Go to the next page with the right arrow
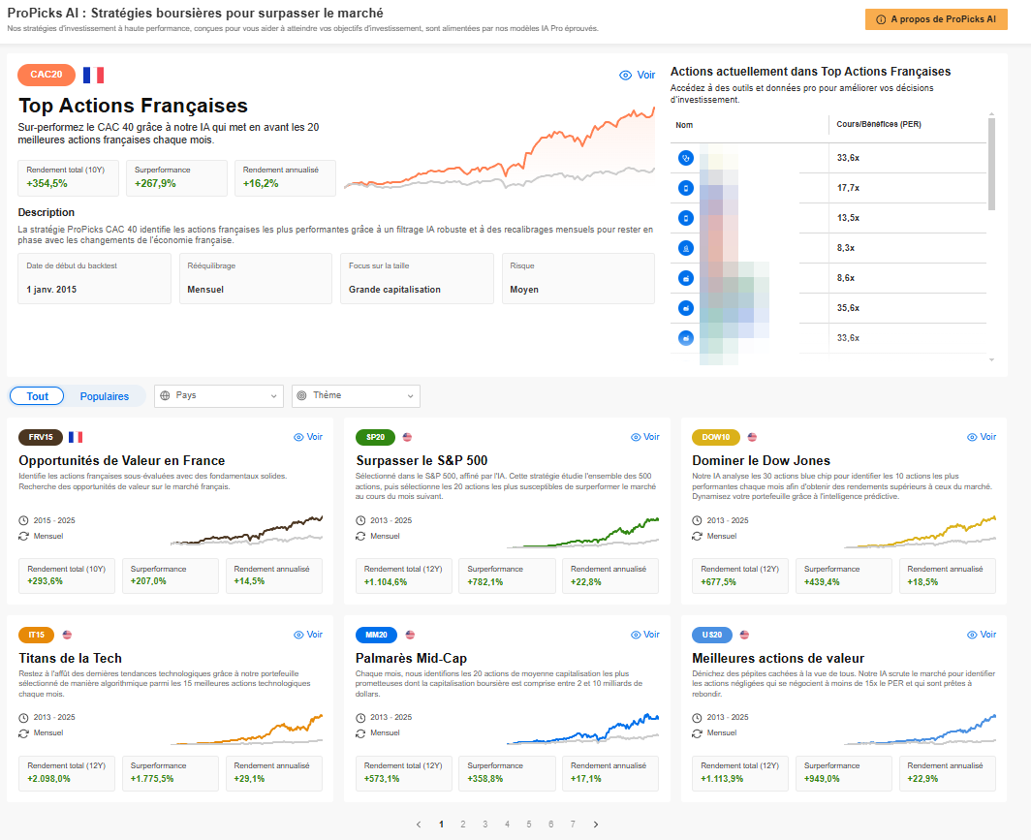The height and width of the screenshot is (840, 1031). click(x=596, y=824)
